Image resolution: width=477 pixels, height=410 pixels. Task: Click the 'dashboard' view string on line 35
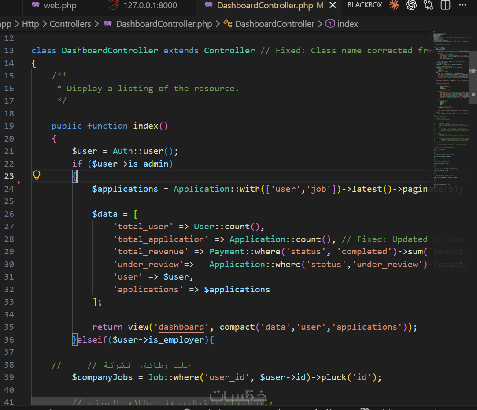tap(181, 327)
